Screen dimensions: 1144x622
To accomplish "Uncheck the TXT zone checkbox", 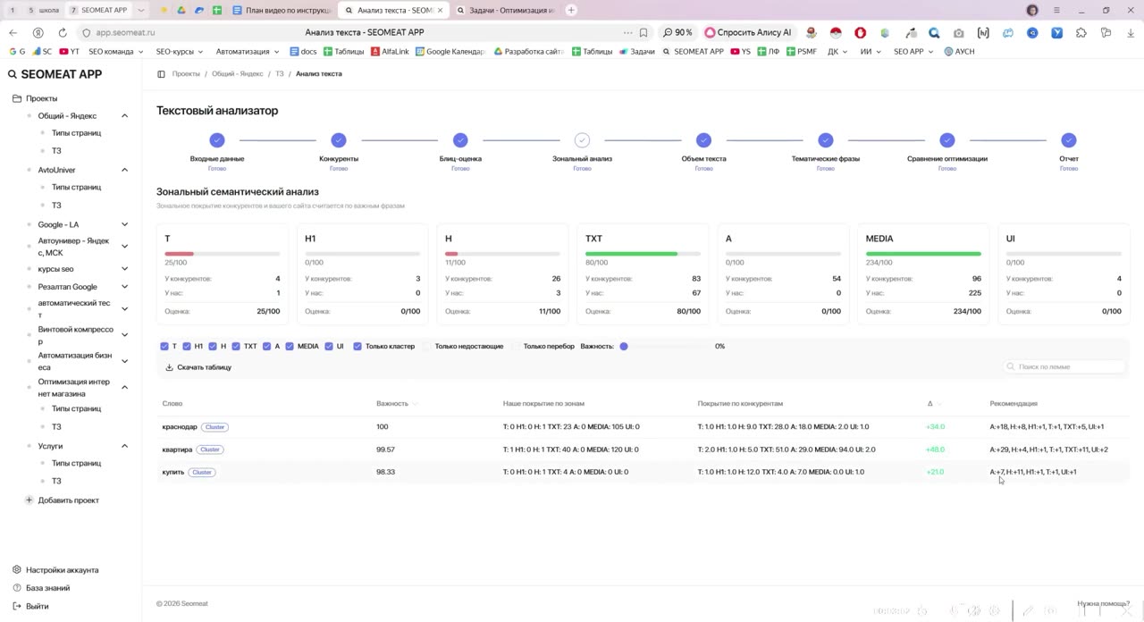I will 236,346.
